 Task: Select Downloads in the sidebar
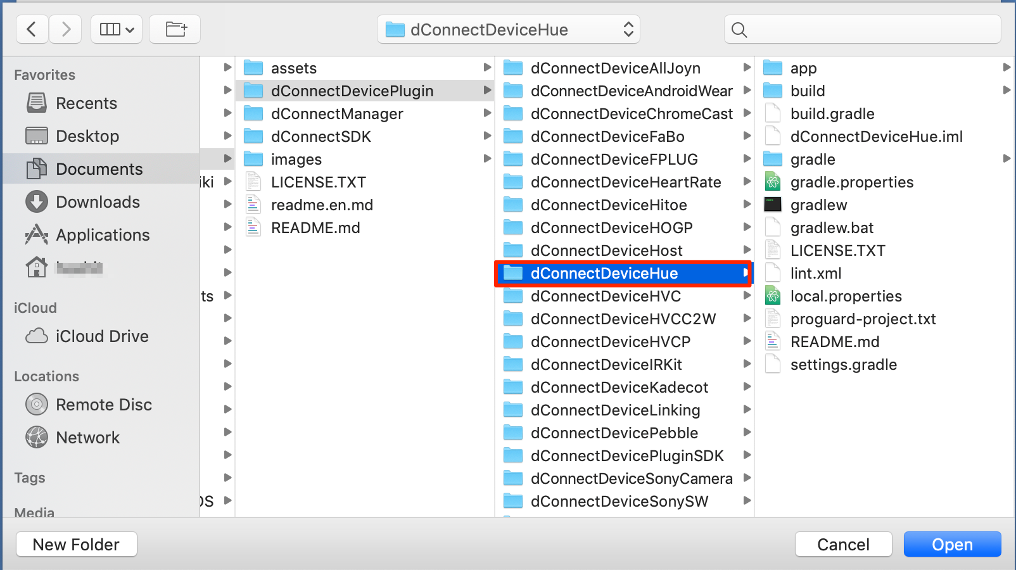pos(98,202)
